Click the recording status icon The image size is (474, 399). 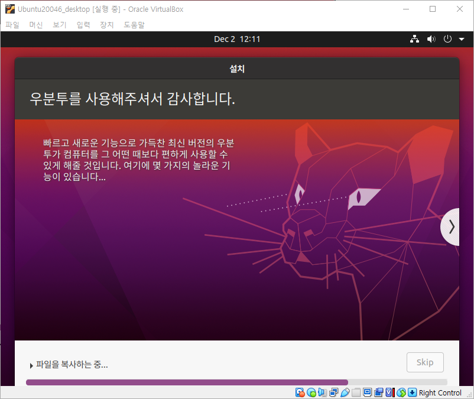pyautogui.click(x=378, y=392)
